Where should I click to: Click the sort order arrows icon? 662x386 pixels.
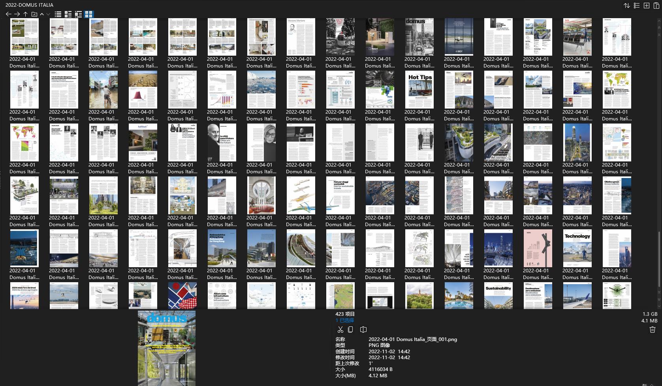[x=627, y=5]
